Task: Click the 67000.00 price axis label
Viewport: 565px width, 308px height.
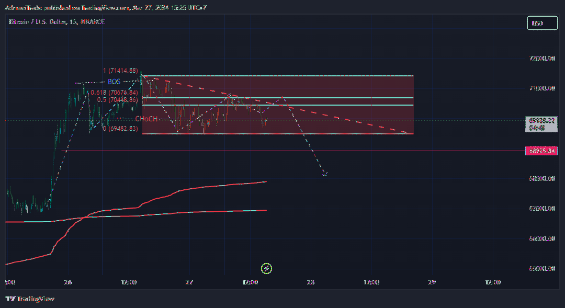Action: tap(542, 208)
